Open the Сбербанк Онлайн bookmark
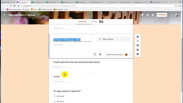This screenshot has height=103, width=183. [x=45, y=9]
